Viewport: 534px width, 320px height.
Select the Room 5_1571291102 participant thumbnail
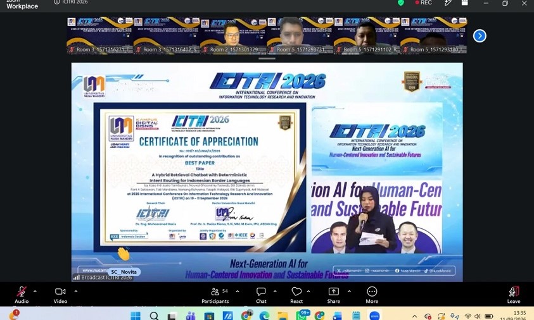pos(367,35)
